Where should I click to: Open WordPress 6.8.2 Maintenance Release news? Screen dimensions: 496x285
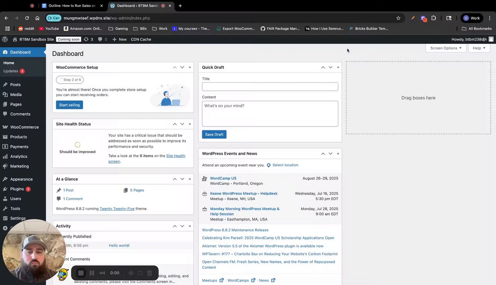click(x=235, y=230)
